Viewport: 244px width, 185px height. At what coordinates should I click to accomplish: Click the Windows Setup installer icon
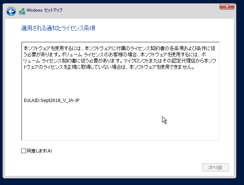(x=22, y=11)
